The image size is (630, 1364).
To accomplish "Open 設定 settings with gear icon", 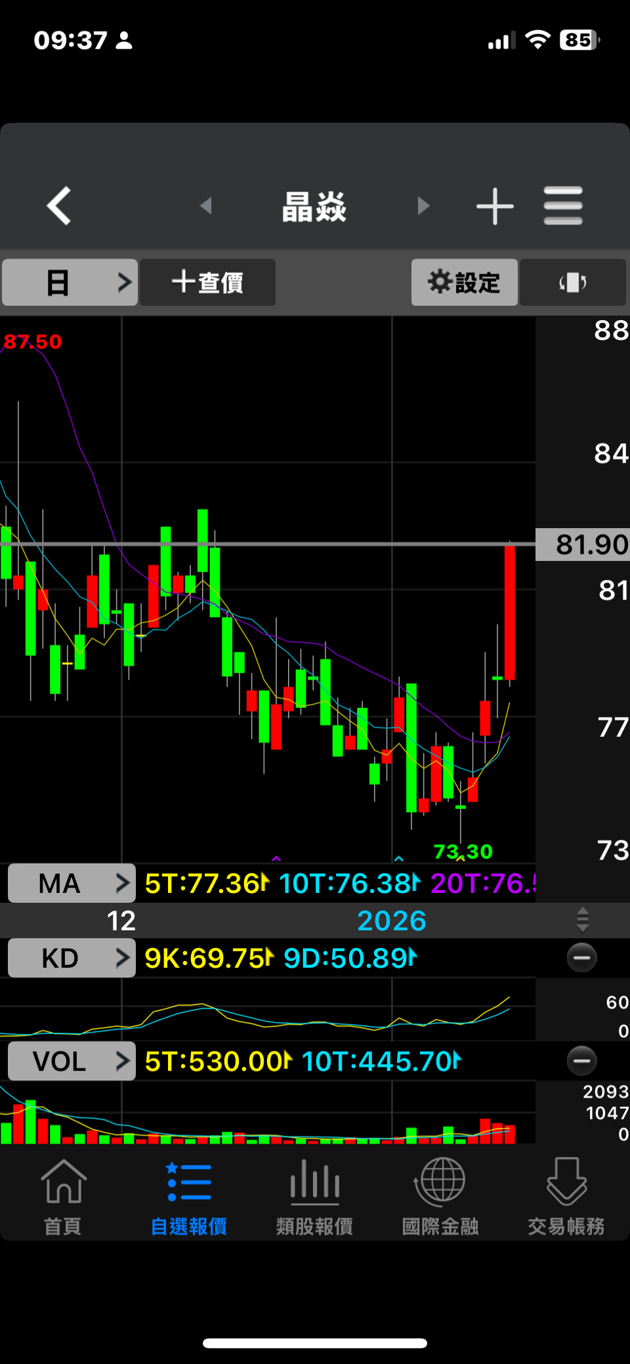I will pyautogui.click(x=465, y=282).
